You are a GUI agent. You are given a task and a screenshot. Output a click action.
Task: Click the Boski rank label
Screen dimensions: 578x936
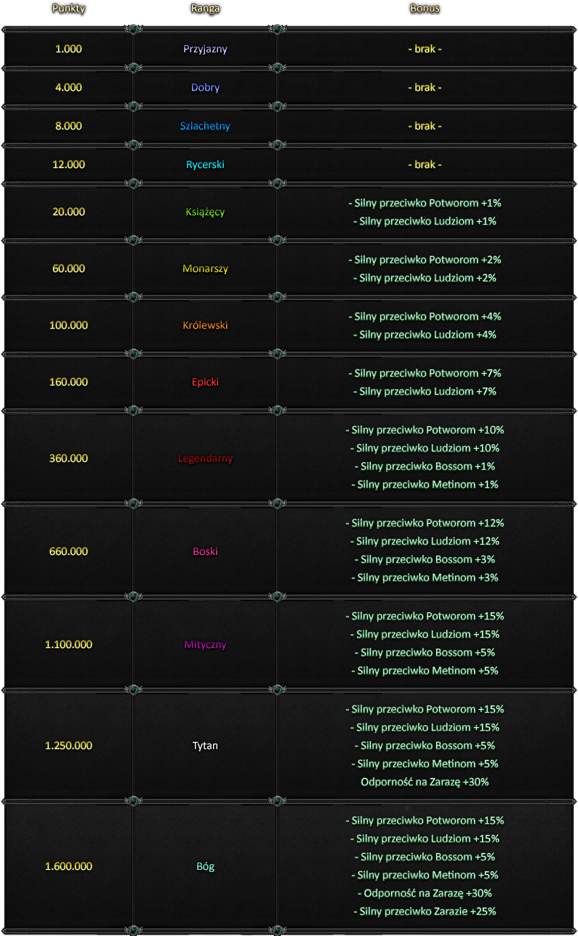point(205,551)
